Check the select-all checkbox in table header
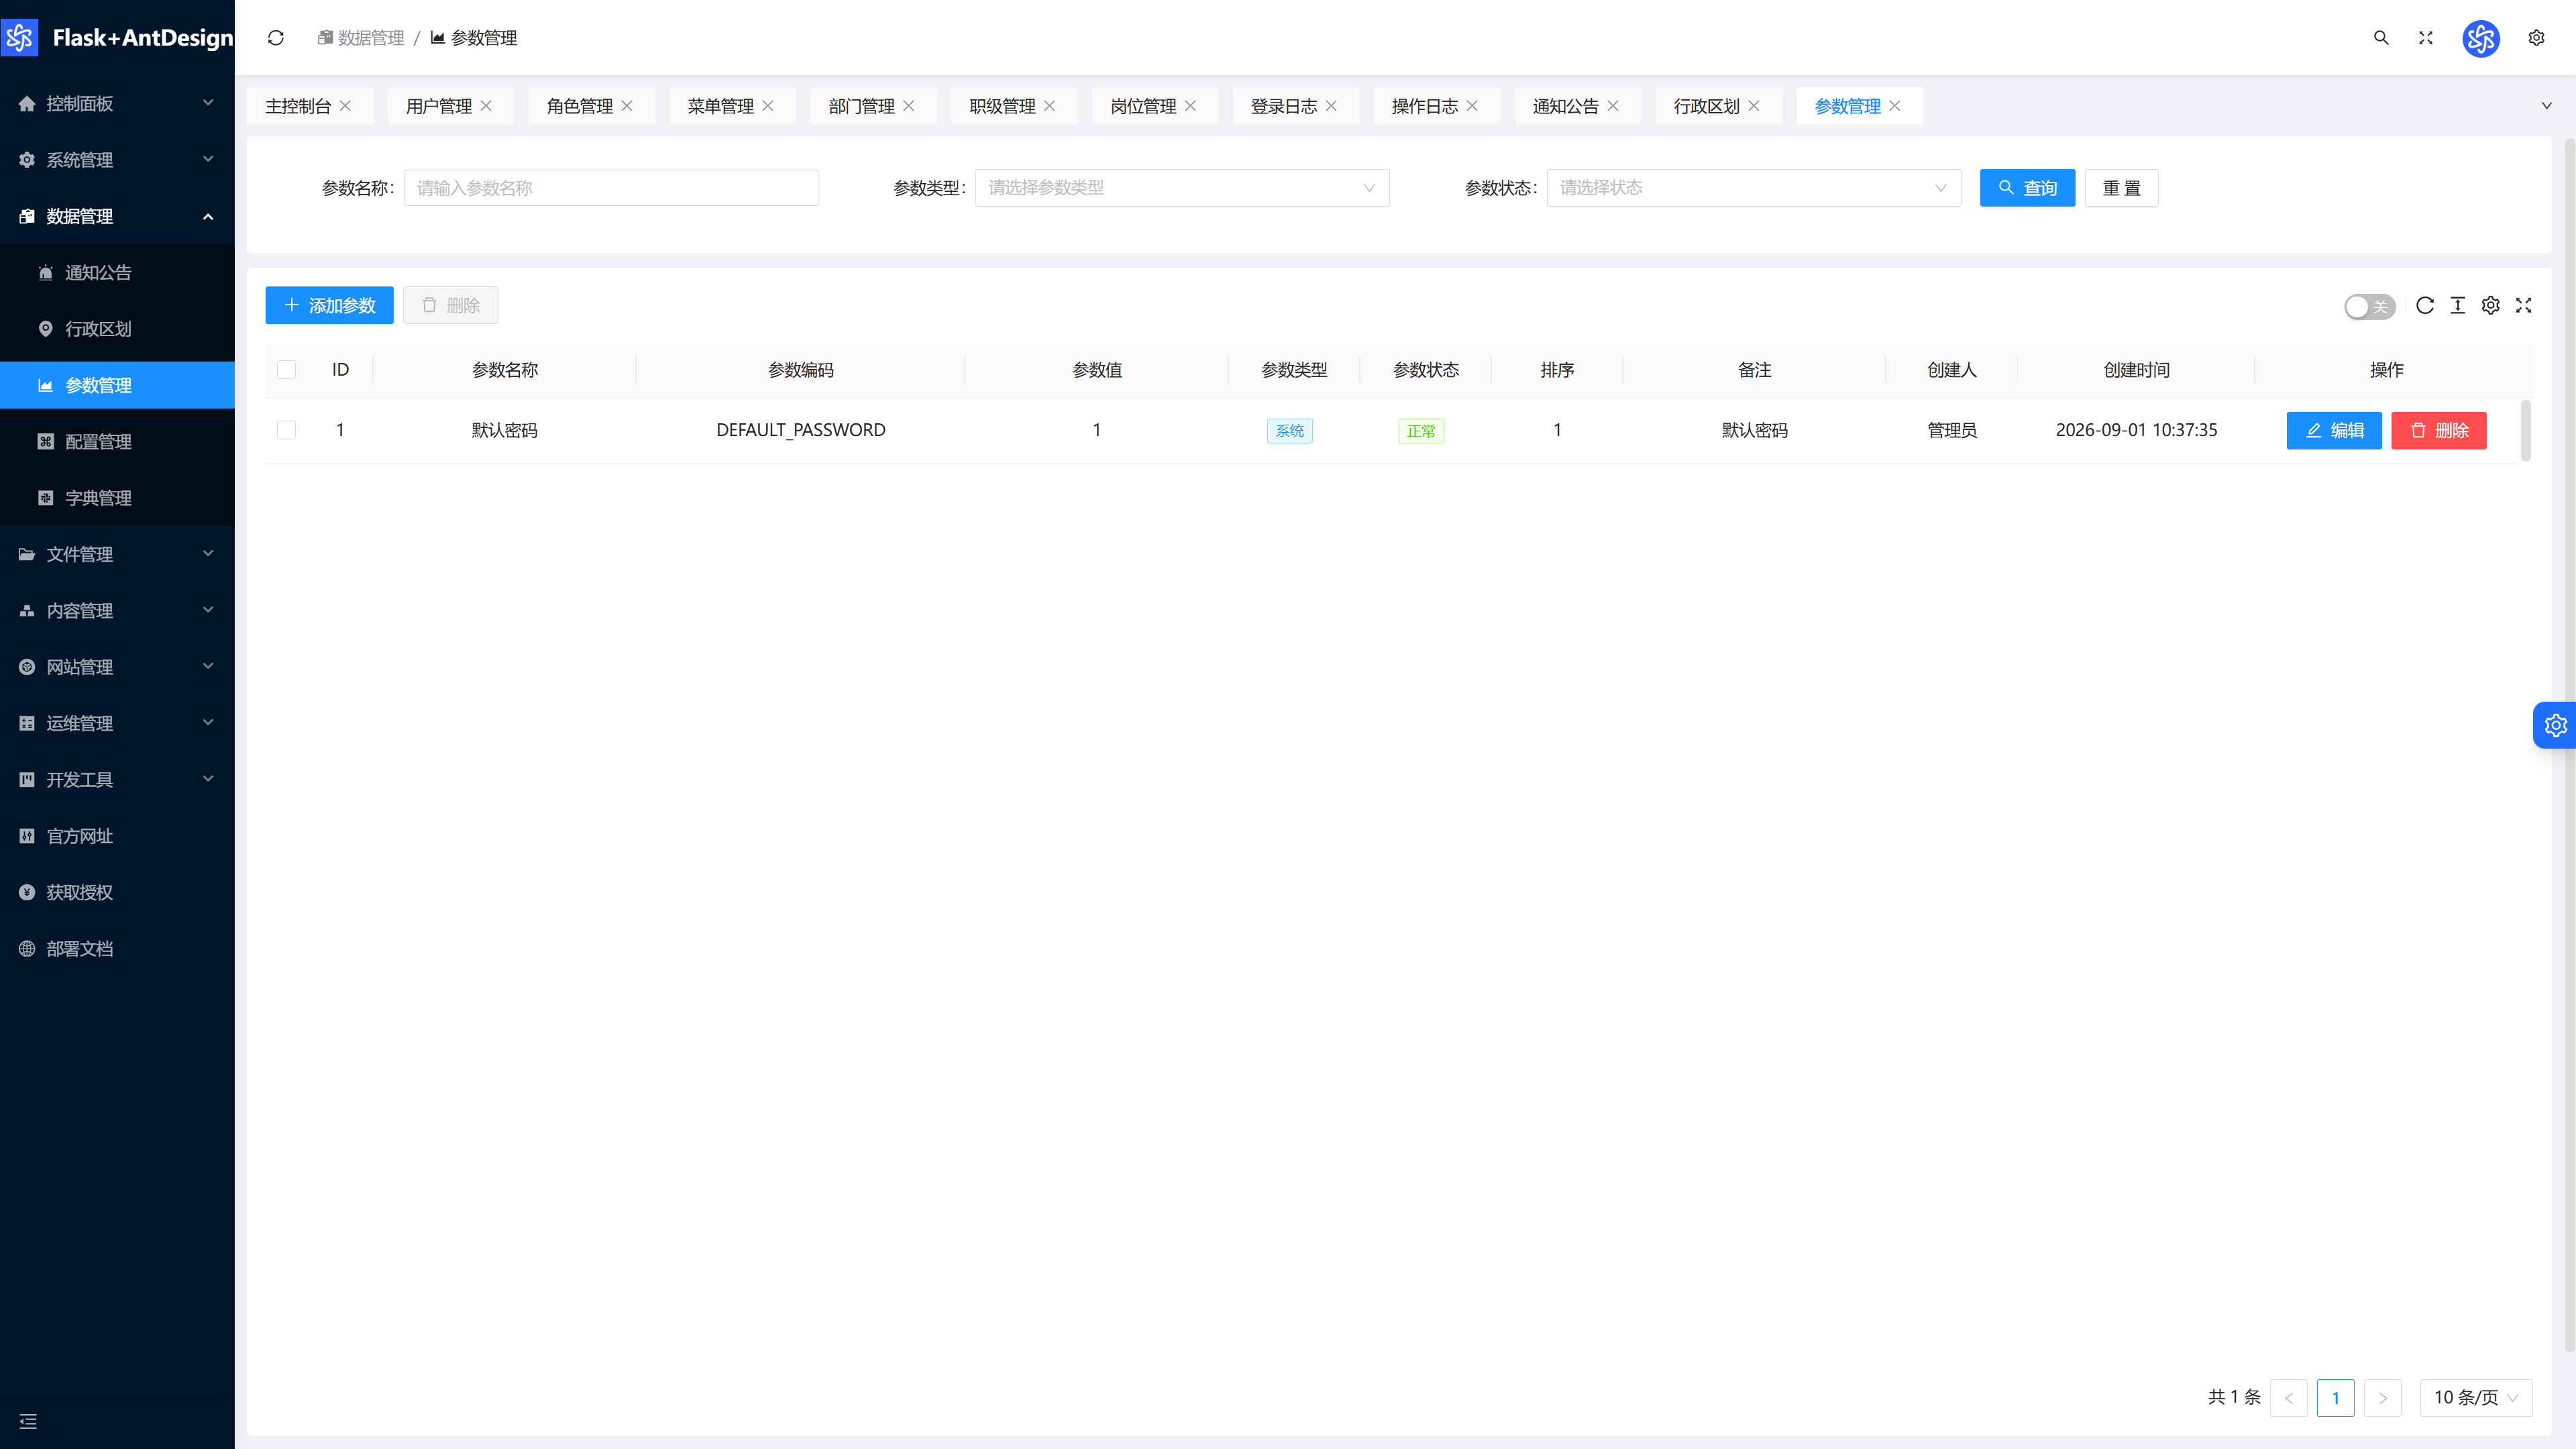The width and height of the screenshot is (2576, 1449). 287,370
